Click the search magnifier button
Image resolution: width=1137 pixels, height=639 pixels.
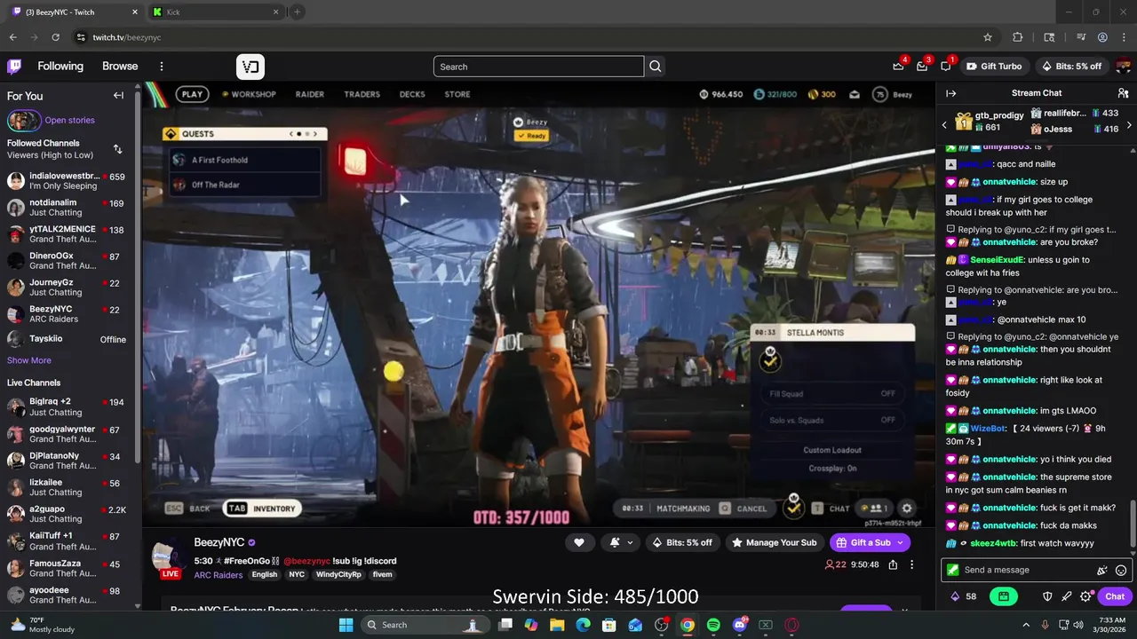click(656, 67)
